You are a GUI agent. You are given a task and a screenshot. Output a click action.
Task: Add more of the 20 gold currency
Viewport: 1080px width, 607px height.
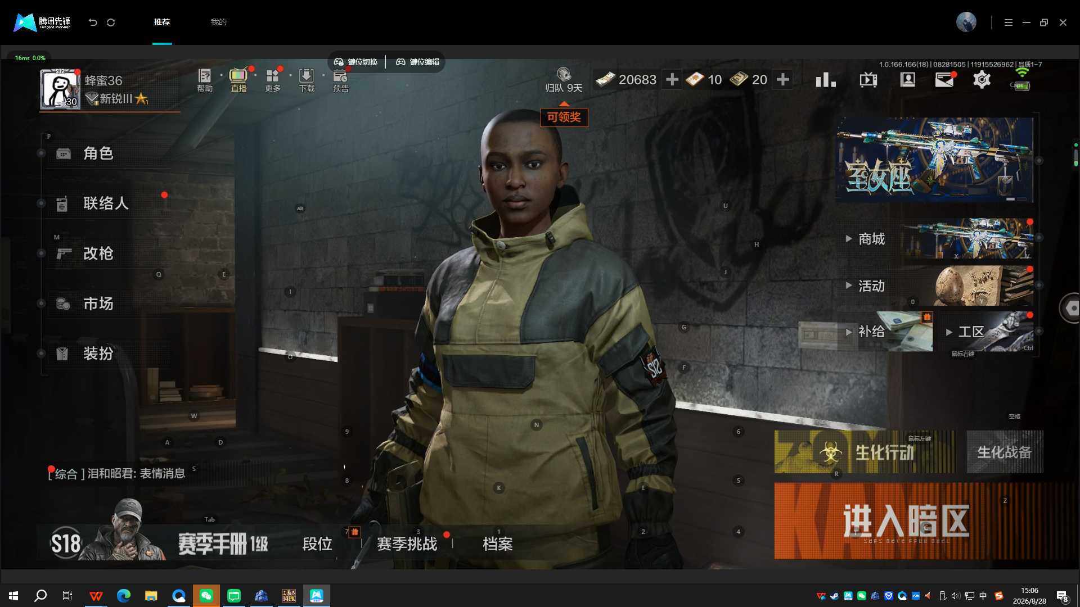pyautogui.click(x=782, y=80)
